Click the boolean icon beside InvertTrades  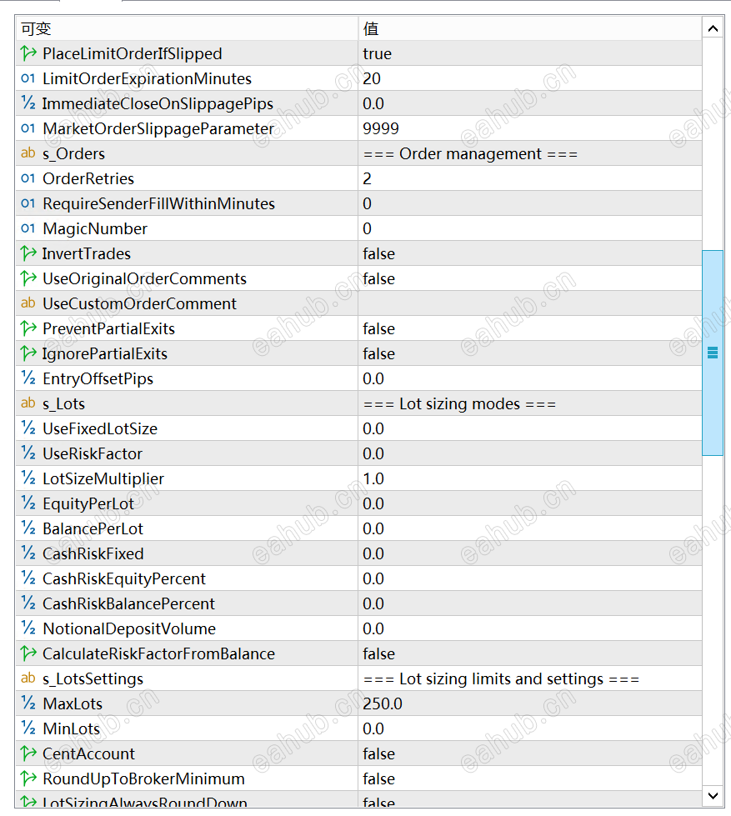(x=28, y=253)
